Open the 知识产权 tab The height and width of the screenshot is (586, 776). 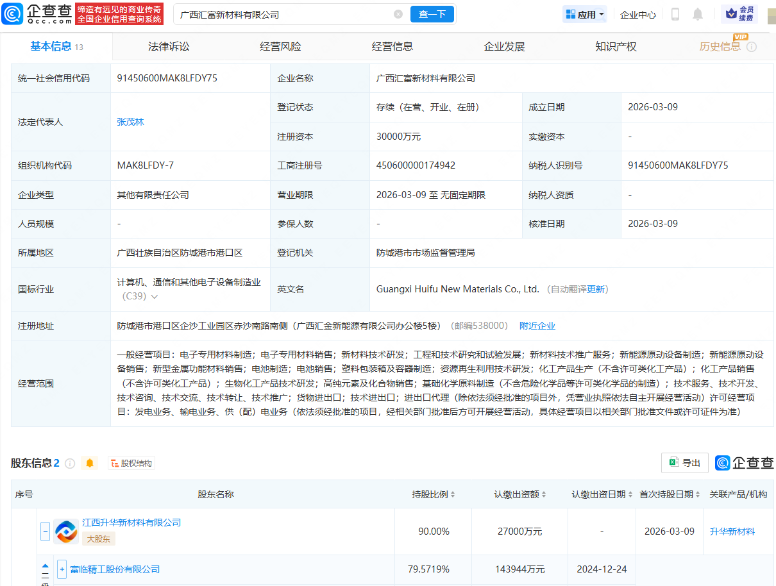click(615, 46)
